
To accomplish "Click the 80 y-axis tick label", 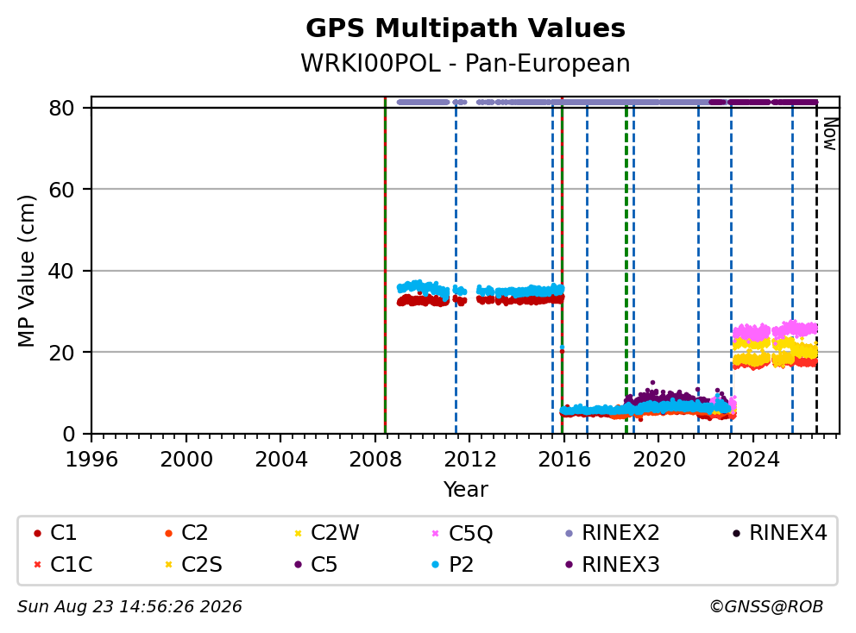I will [x=61, y=108].
